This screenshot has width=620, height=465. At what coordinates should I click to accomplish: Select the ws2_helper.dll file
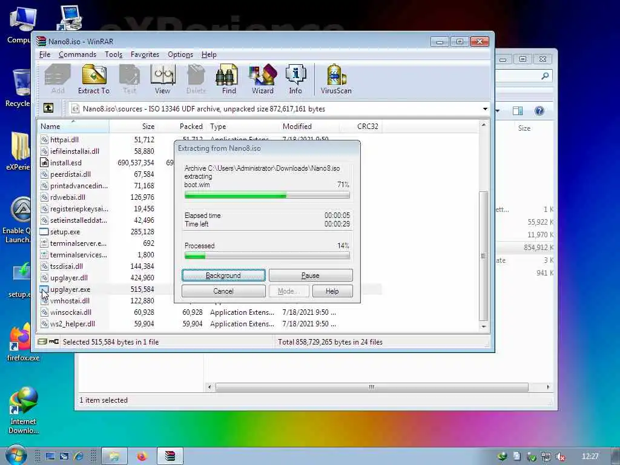(73, 324)
